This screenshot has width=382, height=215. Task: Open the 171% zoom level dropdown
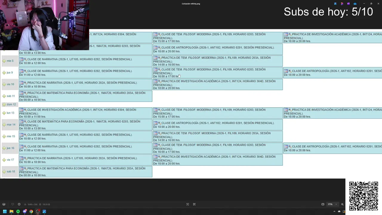pos(332,204)
